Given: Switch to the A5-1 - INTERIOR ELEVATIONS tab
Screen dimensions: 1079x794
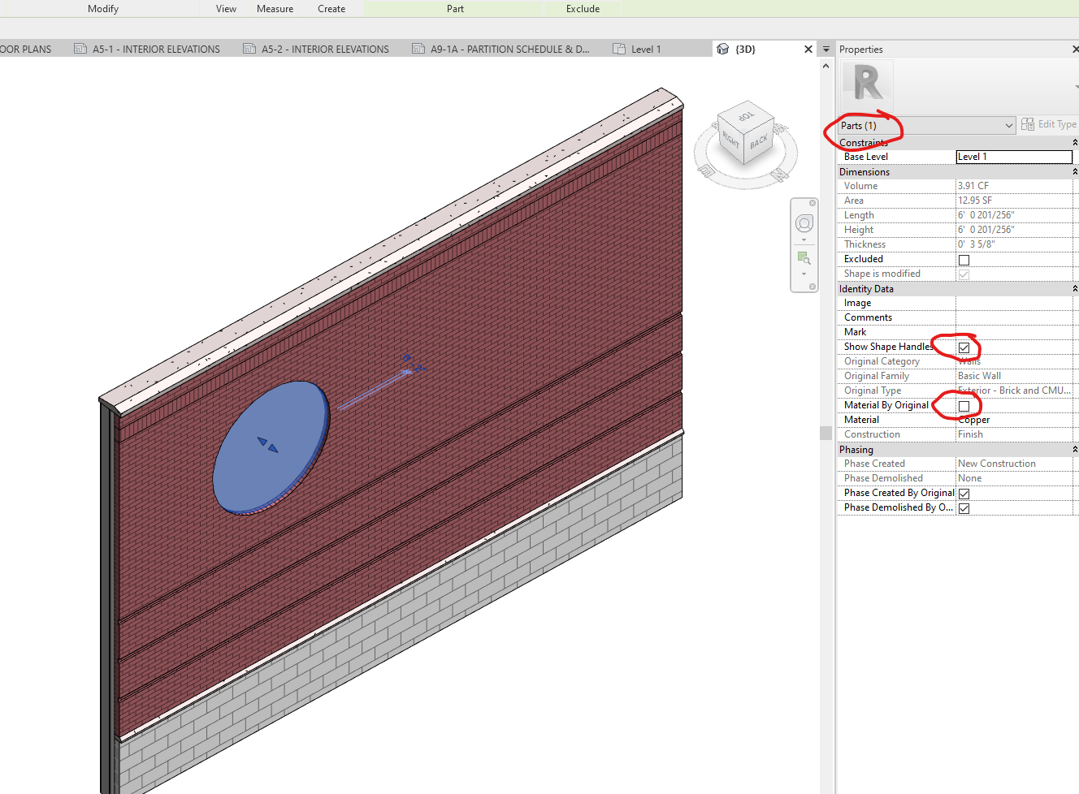Looking at the screenshot, I should click(x=157, y=49).
